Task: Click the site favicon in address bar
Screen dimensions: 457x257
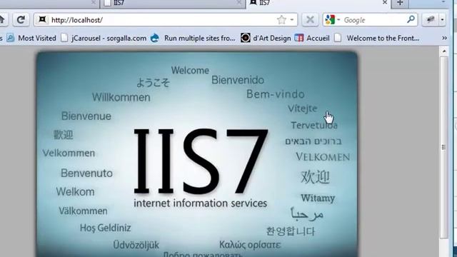Action: tap(43, 19)
